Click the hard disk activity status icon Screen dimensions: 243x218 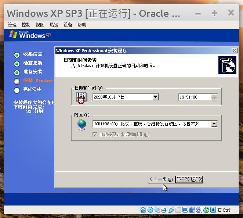tap(143, 210)
